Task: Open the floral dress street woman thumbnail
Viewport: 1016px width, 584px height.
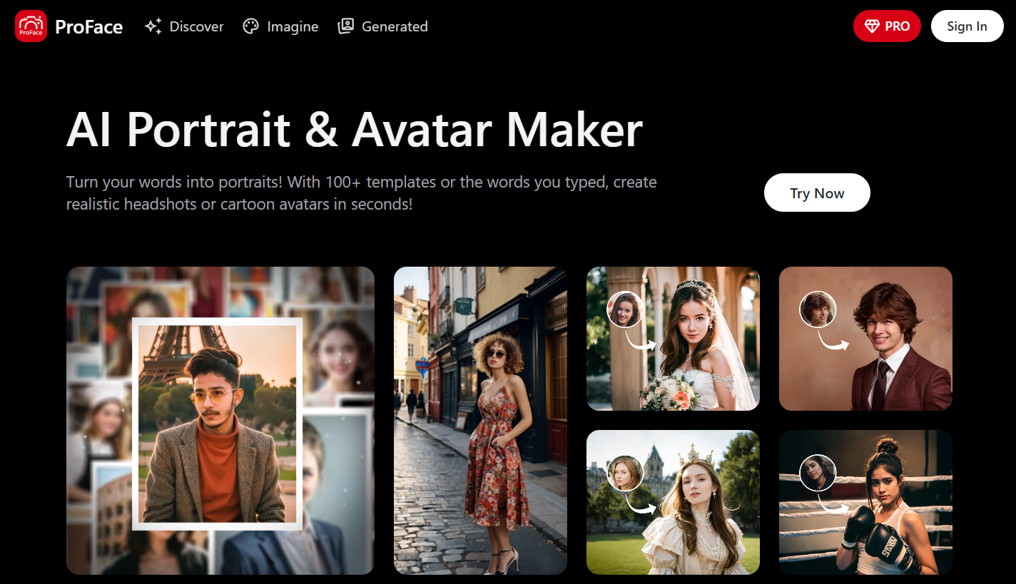Action: tap(480, 421)
